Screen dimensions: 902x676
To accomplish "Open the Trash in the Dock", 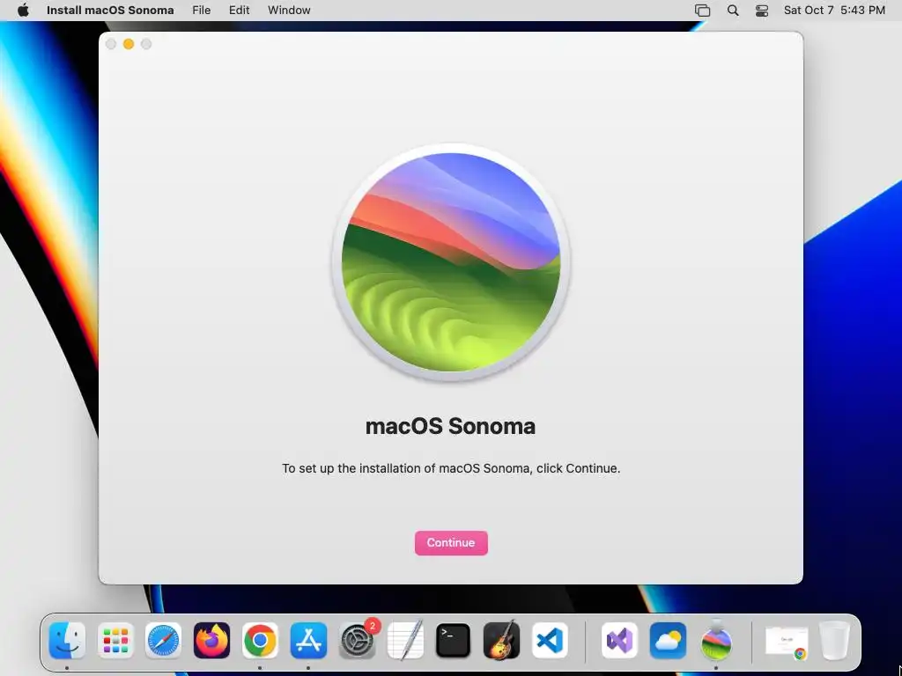I will click(834, 641).
